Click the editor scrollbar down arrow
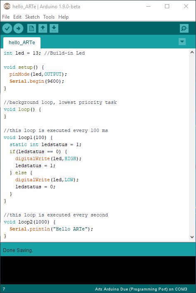The width and height of the screenshot is (196, 293). point(192,237)
